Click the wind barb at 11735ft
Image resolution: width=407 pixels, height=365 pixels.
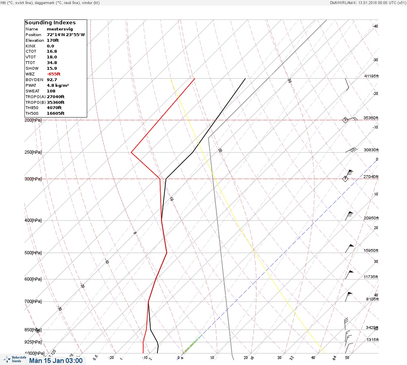(x=349, y=275)
